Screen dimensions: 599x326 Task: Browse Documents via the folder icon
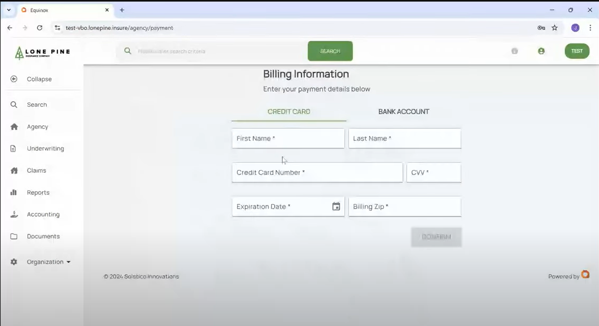(13, 236)
